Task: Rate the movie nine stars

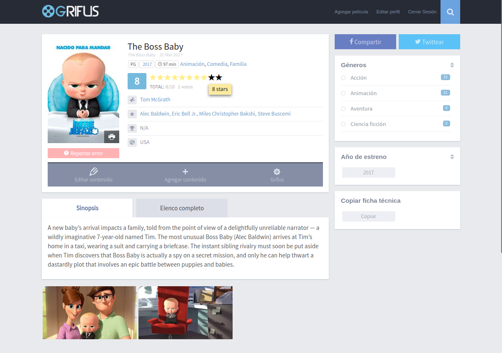Action: point(212,77)
